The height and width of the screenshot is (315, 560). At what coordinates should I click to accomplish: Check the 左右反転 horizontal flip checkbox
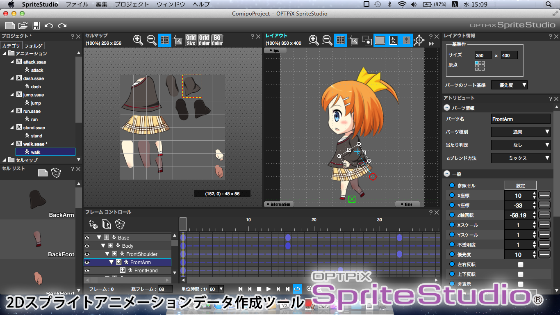(521, 265)
